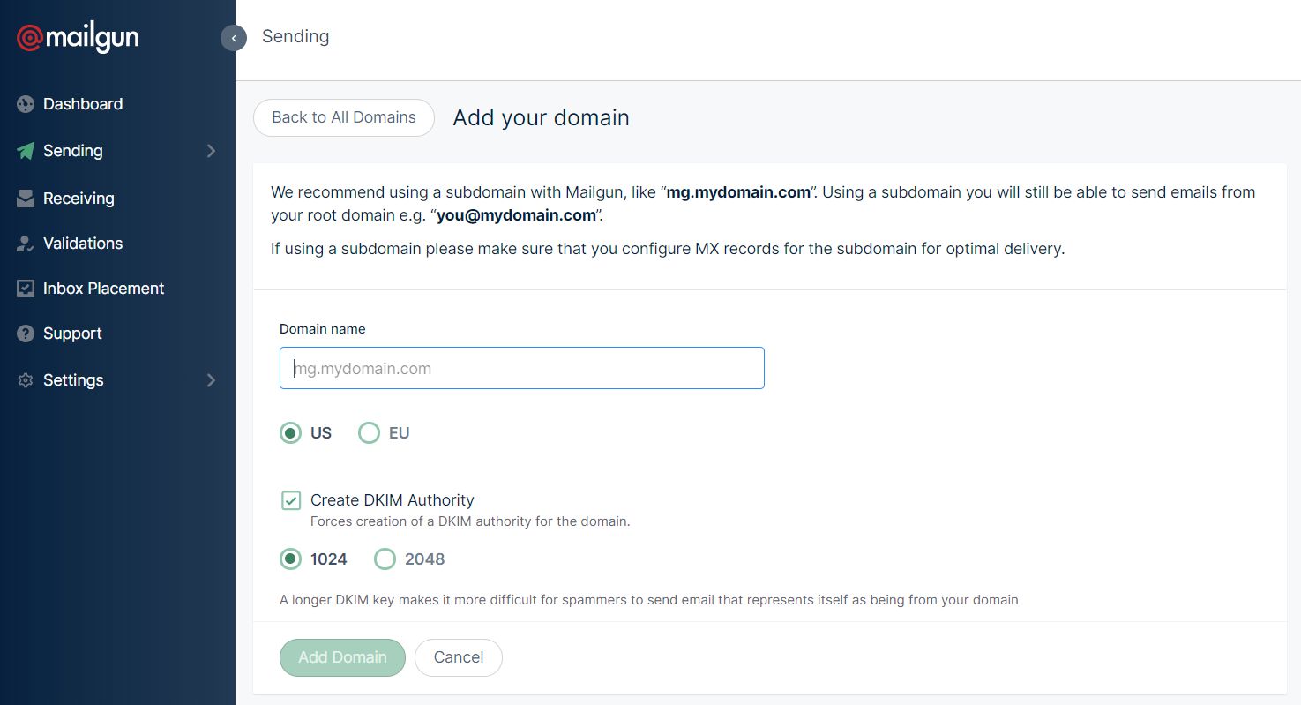Viewport: 1301px width, 705px height.
Task: Navigate to Validations in the sidebar
Action: click(85, 244)
